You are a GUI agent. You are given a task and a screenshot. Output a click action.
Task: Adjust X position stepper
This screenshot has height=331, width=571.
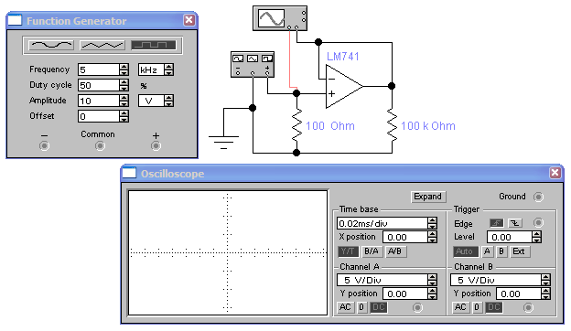pyautogui.click(x=432, y=237)
